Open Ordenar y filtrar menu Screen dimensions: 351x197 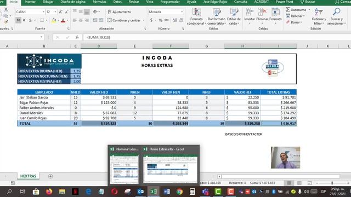(319, 16)
